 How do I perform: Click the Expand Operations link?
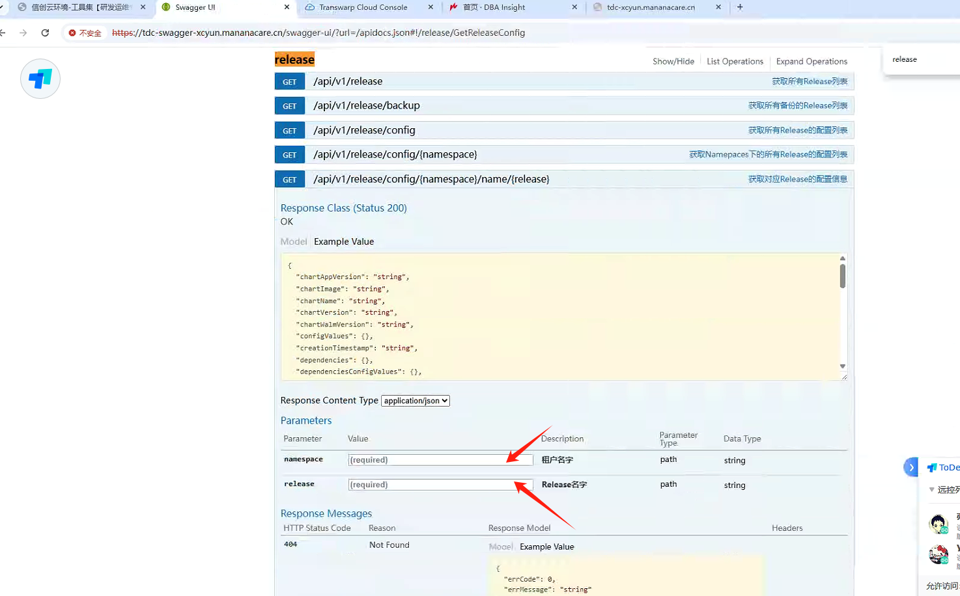pyautogui.click(x=812, y=61)
